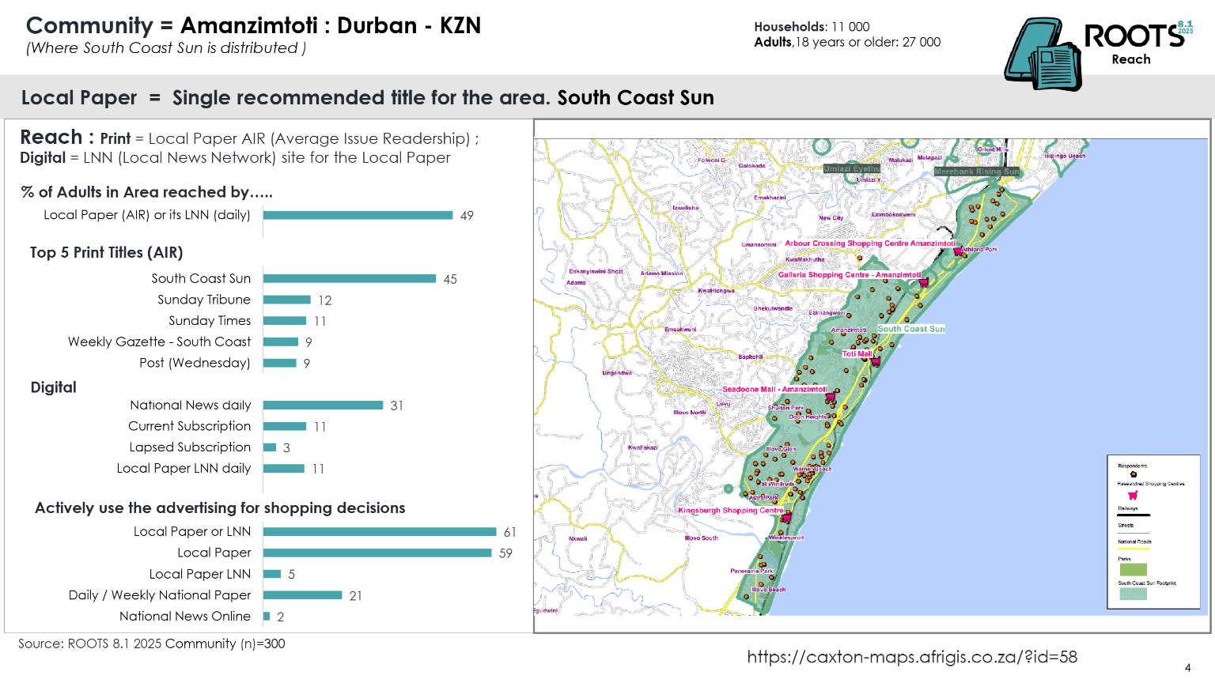Image resolution: width=1215 pixels, height=683 pixels.
Task: Click the Athlone Park shopping centre marker
Action: [x=958, y=251]
